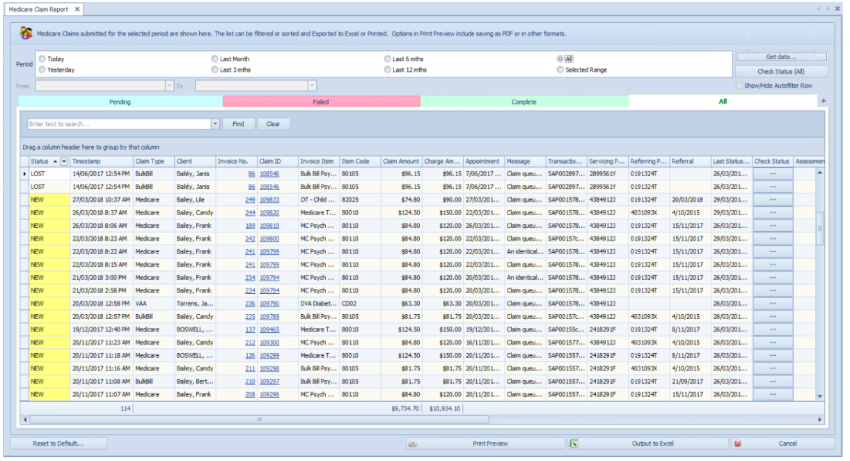Click Check Status (All) button

[x=781, y=72]
